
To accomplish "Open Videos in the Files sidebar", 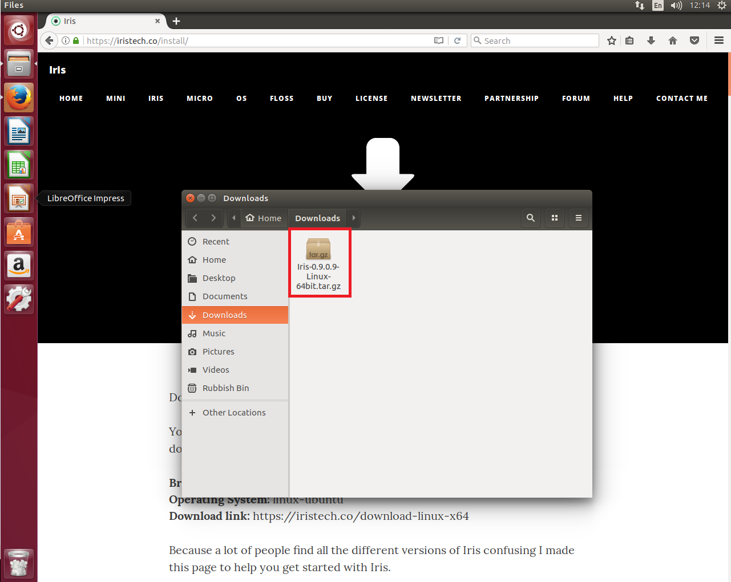I will pos(235,370).
